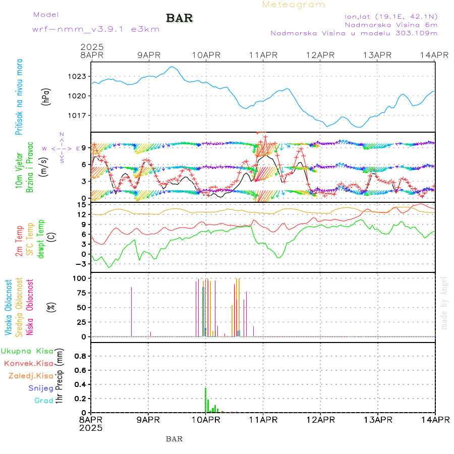Click the Grad legend entry

[44, 401]
